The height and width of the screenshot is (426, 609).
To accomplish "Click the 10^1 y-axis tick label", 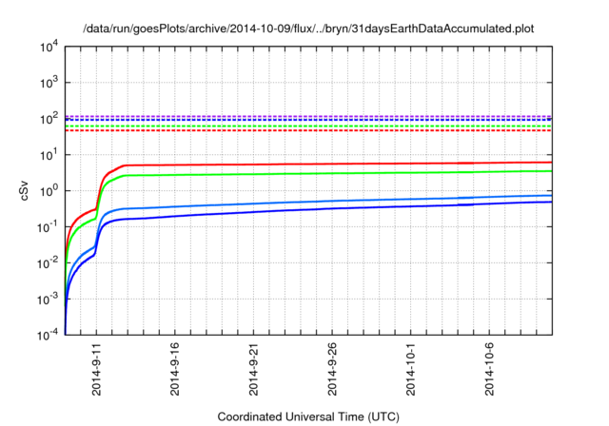I will coord(49,154).
